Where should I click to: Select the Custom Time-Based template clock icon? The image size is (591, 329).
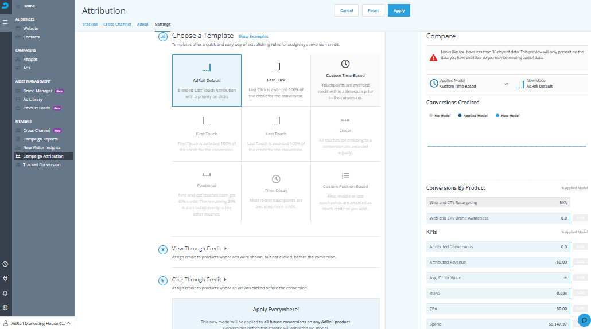(345, 64)
